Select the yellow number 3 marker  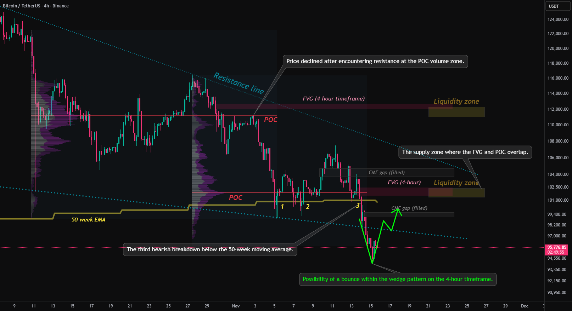[x=358, y=206]
